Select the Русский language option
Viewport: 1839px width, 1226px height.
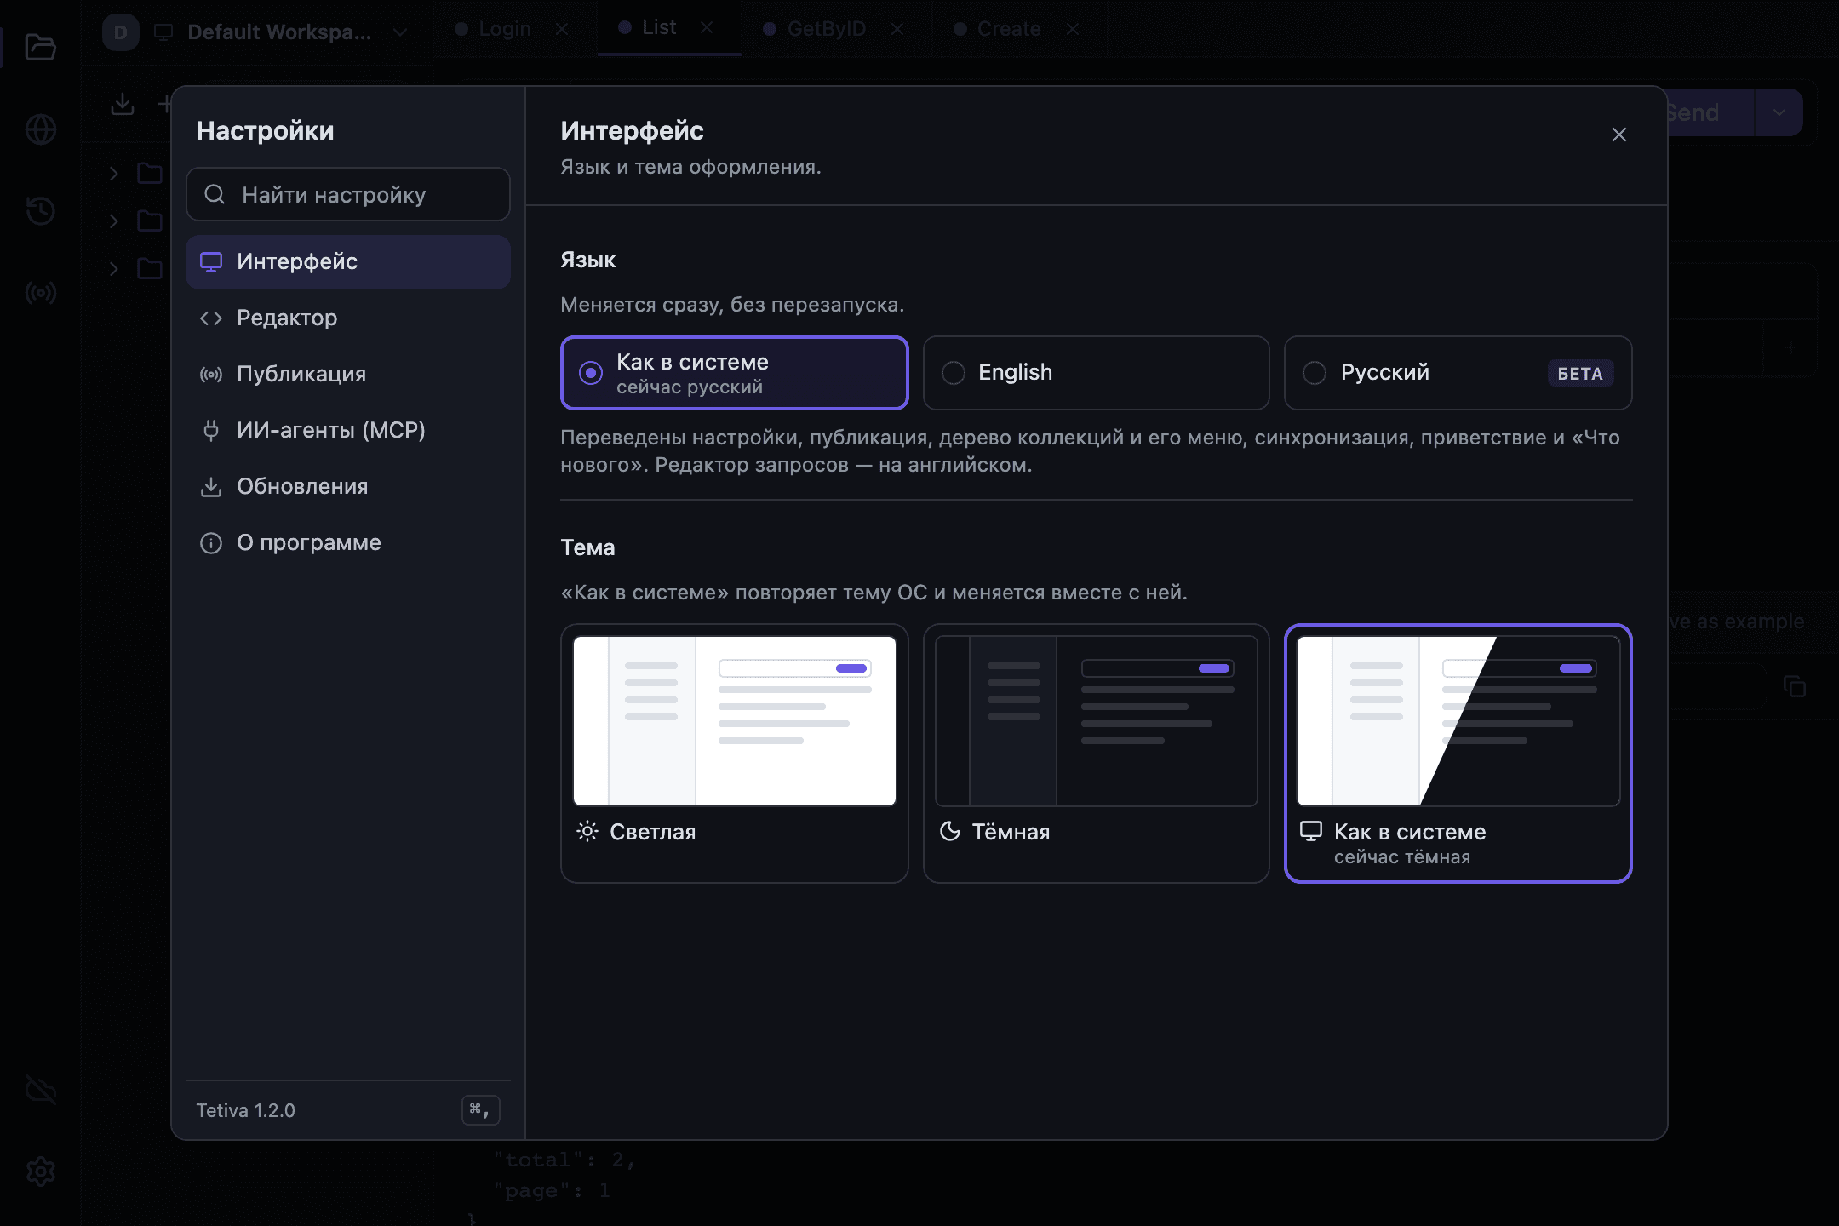(x=1458, y=373)
